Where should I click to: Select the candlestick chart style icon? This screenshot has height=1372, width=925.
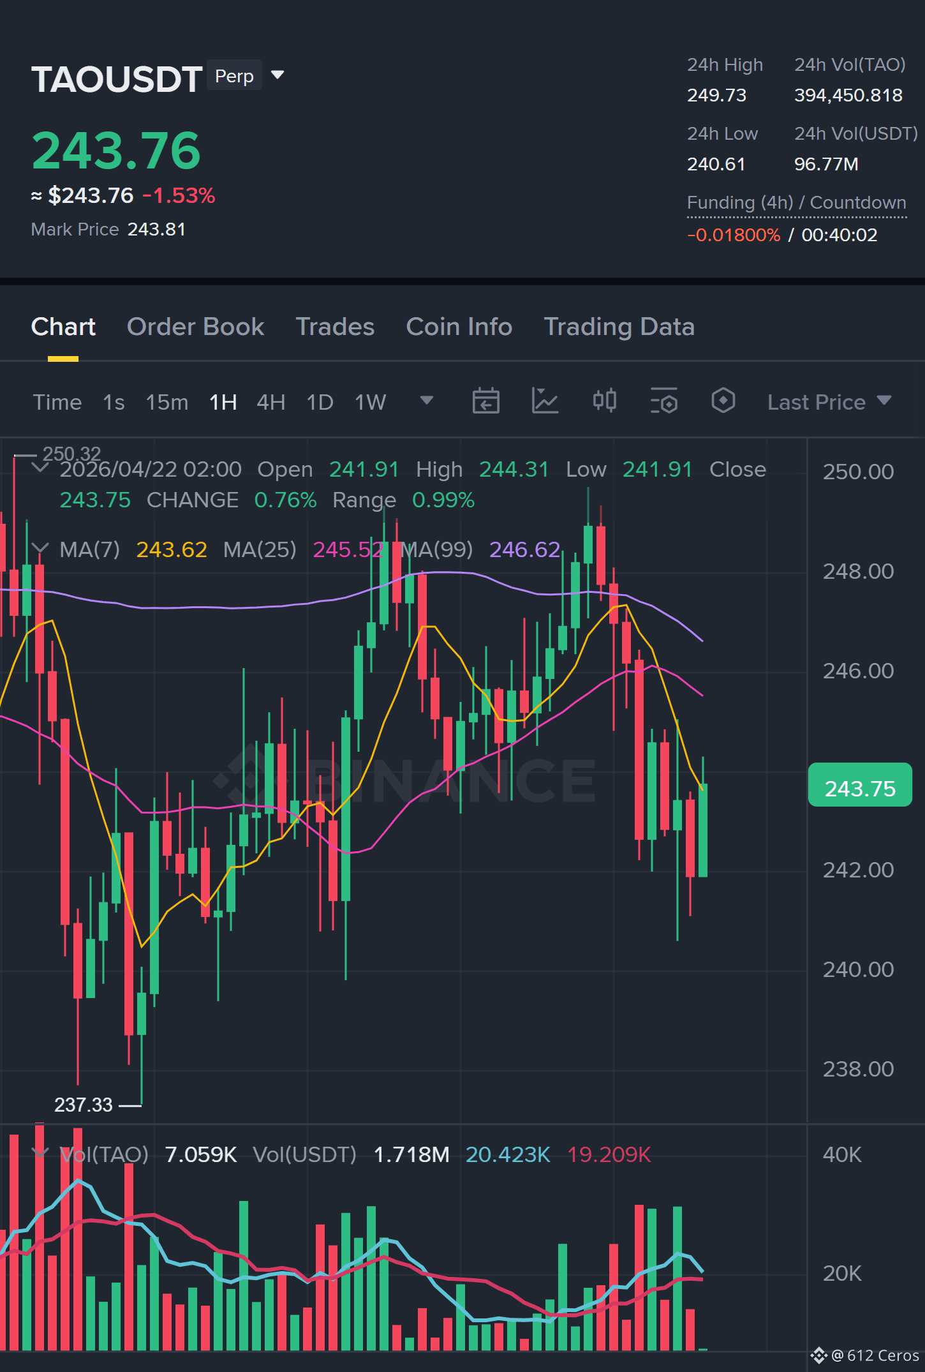[x=604, y=401]
